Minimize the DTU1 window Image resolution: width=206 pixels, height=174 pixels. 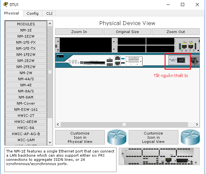(x=168, y=4)
